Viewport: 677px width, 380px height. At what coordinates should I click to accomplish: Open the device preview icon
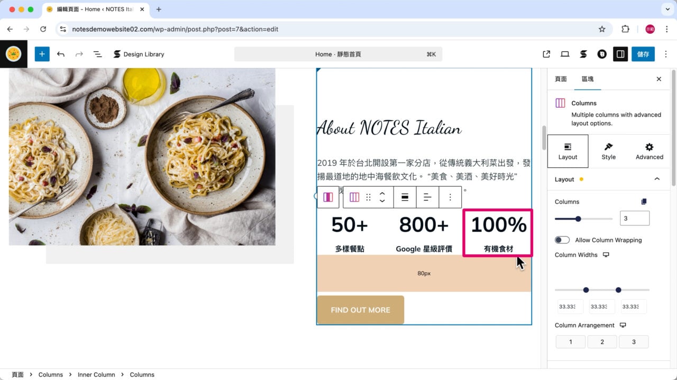(565, 54)
